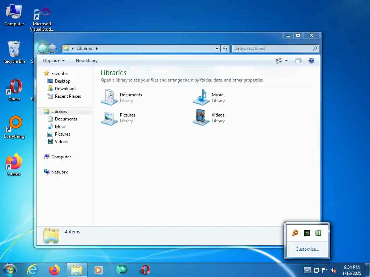Select Favorites in the navigation pane
This screenshot has height=277, width=370.
point(56,74)
